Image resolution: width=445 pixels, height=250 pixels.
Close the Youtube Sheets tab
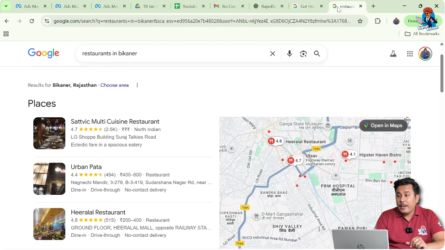pos(203,6)
